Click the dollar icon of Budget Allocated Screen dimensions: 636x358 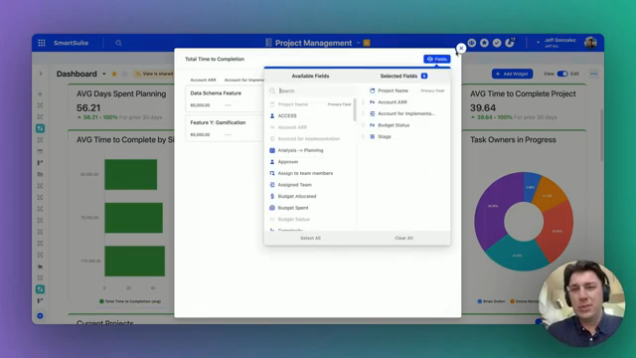[272, 196]
